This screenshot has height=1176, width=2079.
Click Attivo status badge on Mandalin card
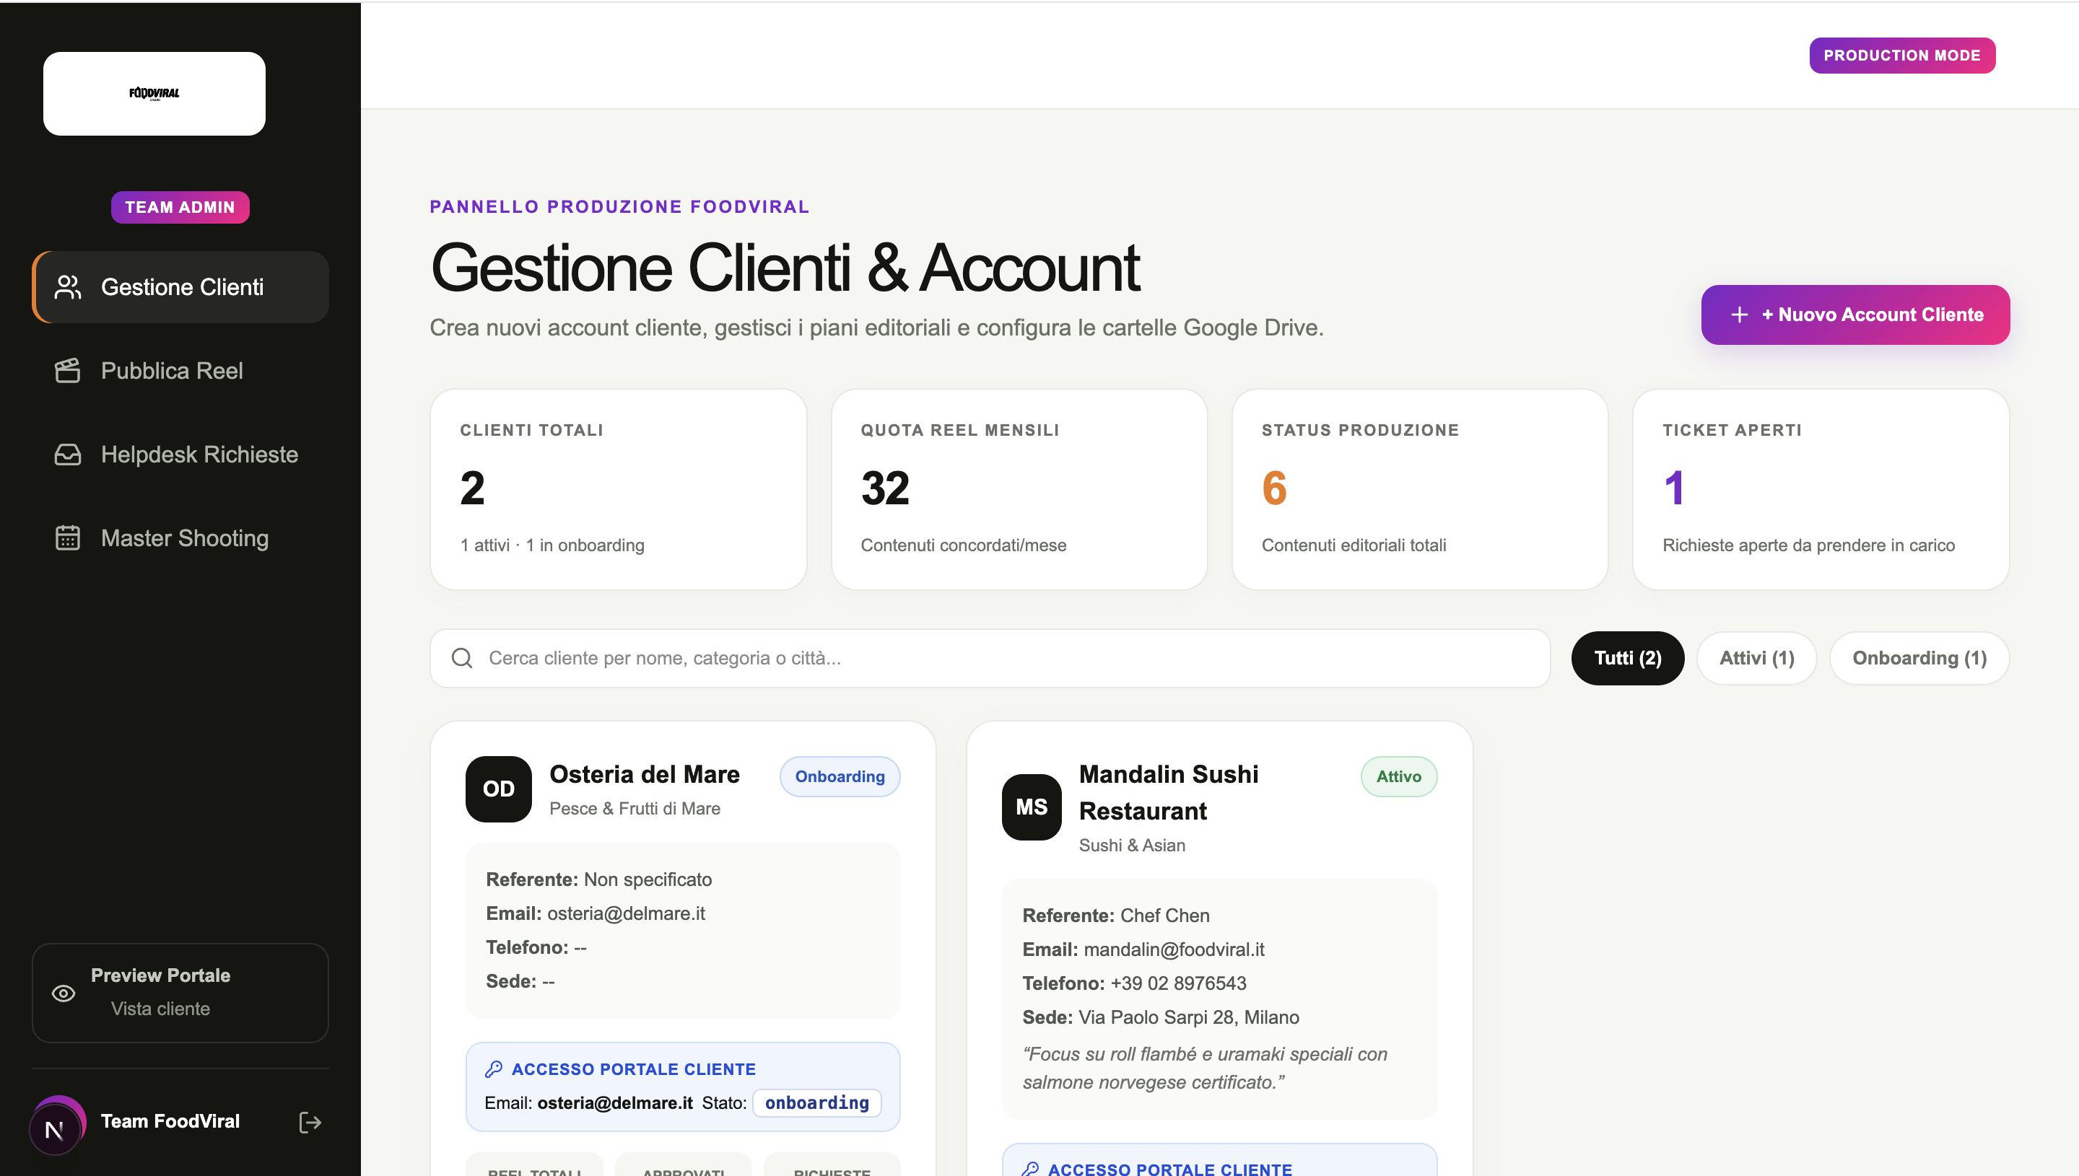pyautogui.click(x=1399, y=777)
